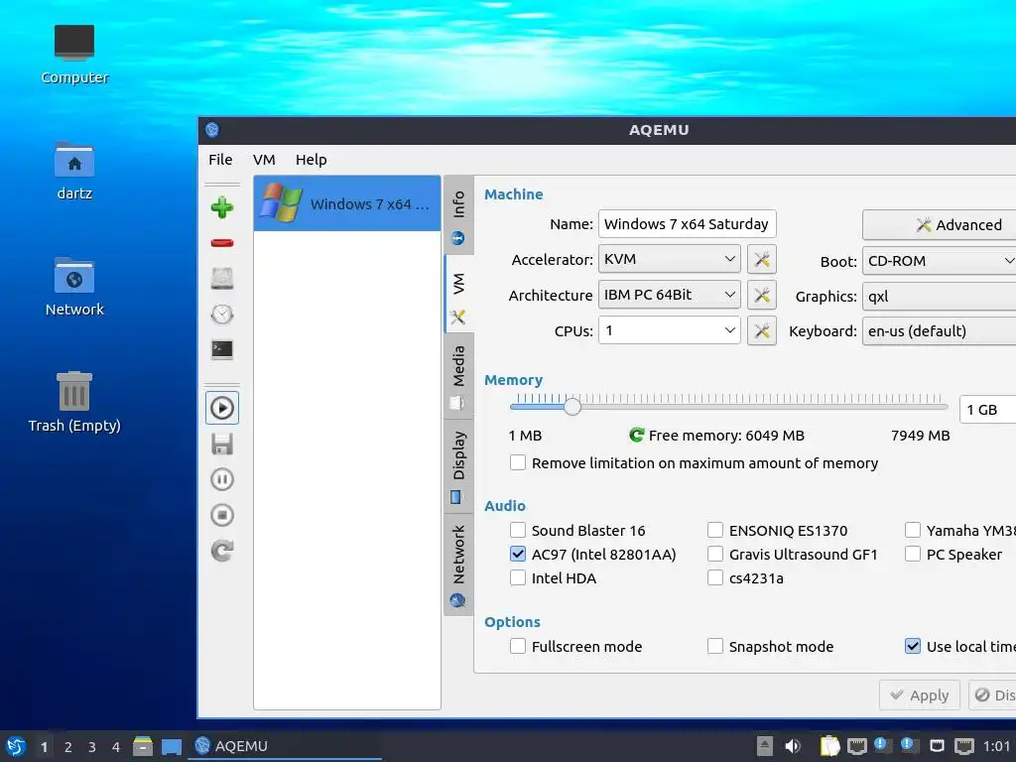Click the AQEMU taskbar window button
The height and width of the screenshot is (762, 1016).
click(285, 746)
